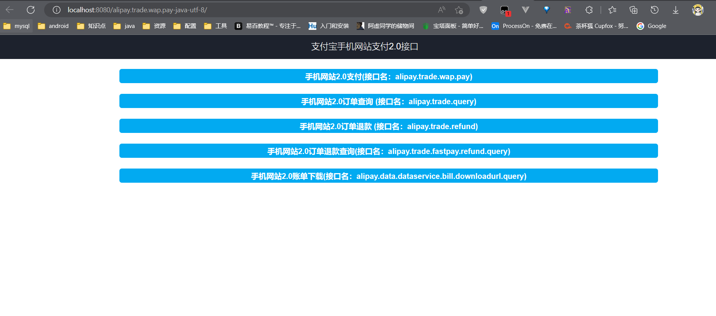The image size is (716, 316).
Task: Open the 宝塔面板 bookmark
Action: point(453,26)
